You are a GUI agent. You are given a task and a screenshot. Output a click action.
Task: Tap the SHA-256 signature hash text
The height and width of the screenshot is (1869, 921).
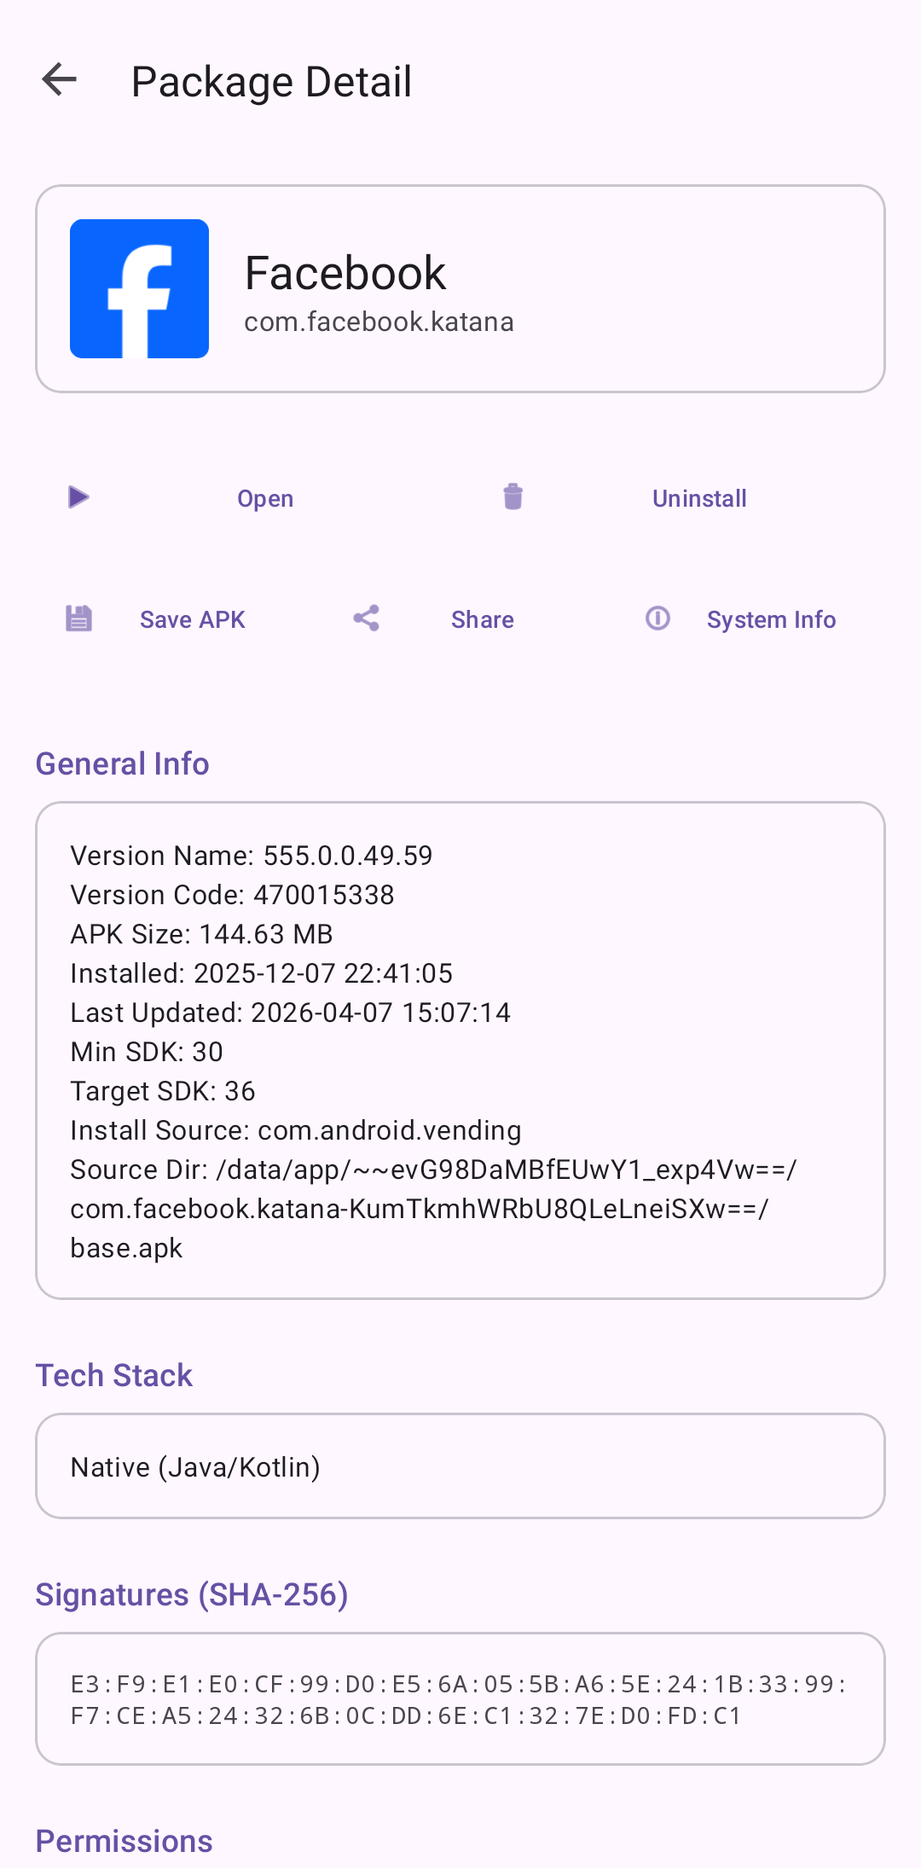tap(458, 1700)
